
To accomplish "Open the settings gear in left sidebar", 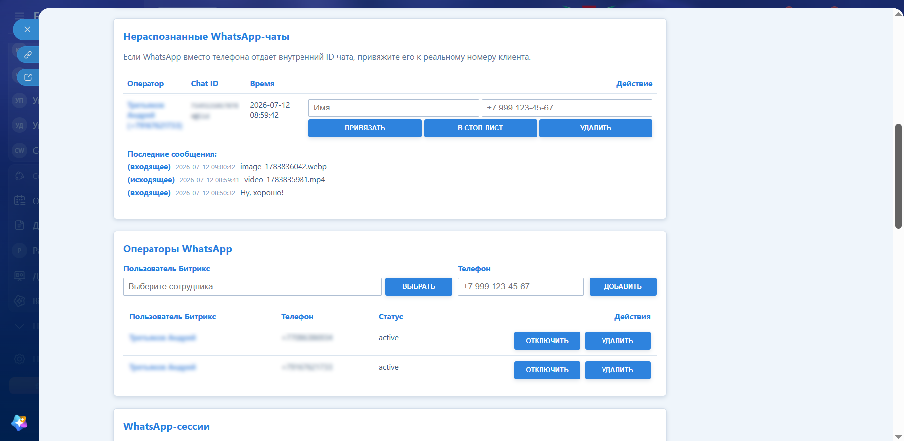I will click(20, 359).
